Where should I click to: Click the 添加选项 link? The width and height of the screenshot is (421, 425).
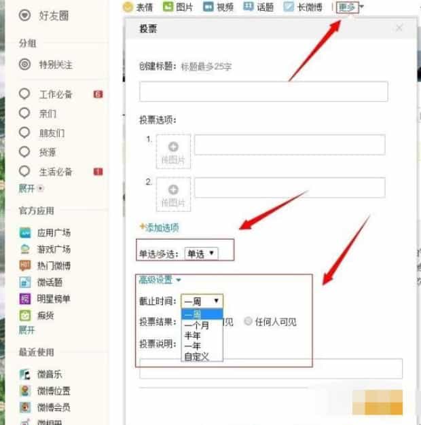coord(159,227)
